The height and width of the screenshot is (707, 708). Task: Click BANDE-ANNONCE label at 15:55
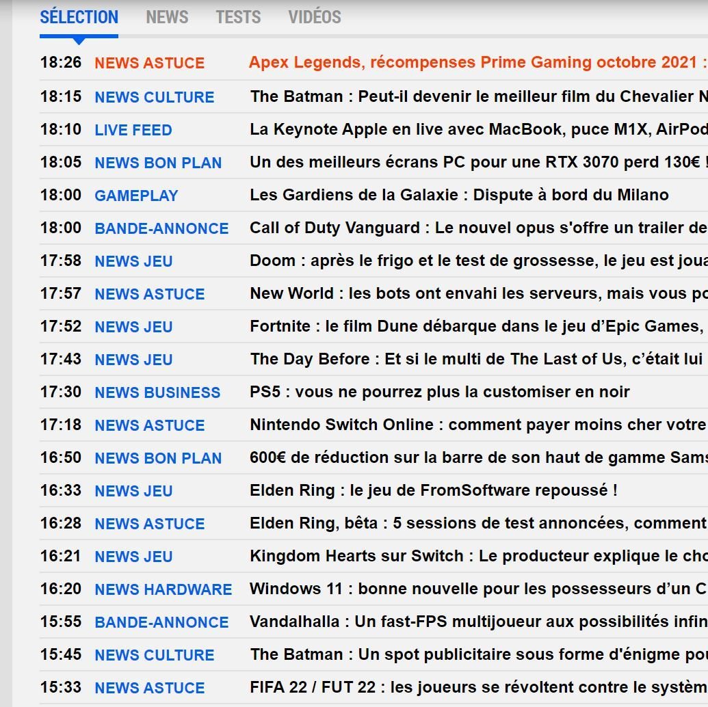[x=161, y=622]
